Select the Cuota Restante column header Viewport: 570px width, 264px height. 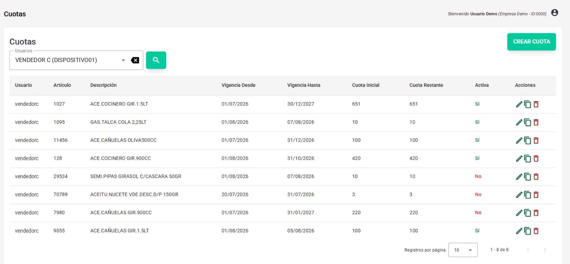click(426, 85)
